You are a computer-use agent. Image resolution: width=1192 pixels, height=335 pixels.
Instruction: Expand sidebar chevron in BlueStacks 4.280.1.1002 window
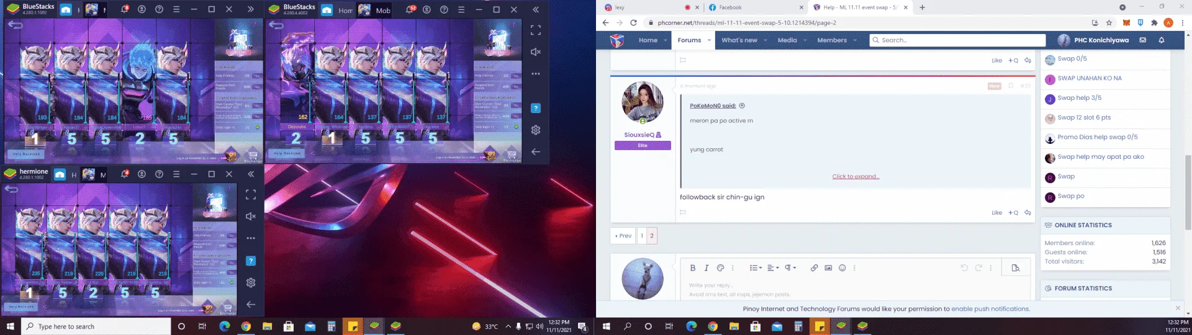click(x=251, y=9)
